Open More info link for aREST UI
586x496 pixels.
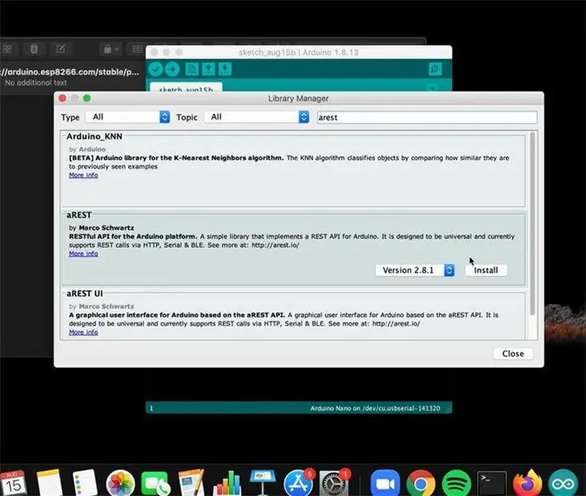[x=83, y=332]
